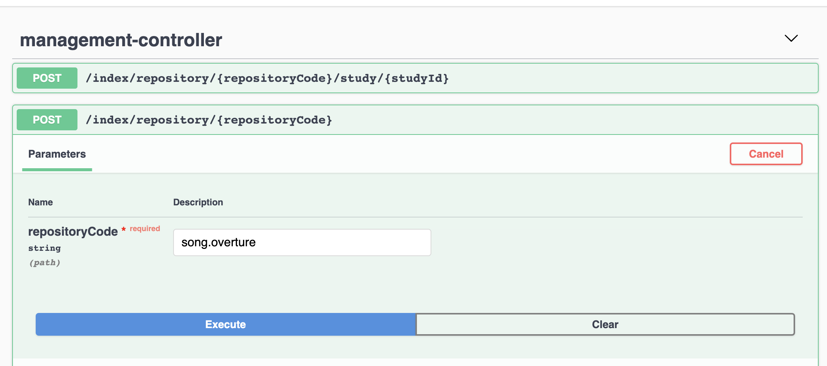827x366 pixels.
Task: Click the Execute button
Action: 226,324
